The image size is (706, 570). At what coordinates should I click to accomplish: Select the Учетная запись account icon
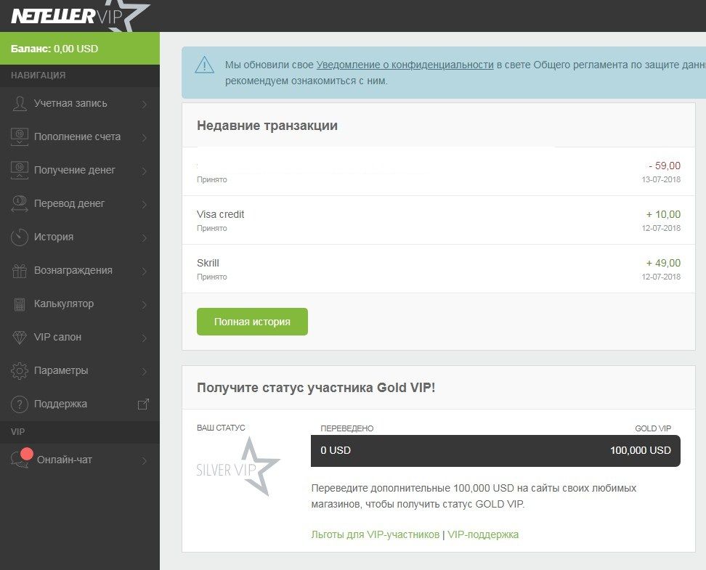[x=20, y=103]
